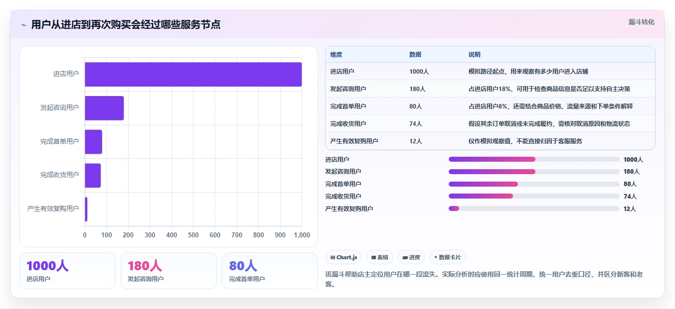
Task: Click the 1000人 value in the table
Action: click(419, 72)
